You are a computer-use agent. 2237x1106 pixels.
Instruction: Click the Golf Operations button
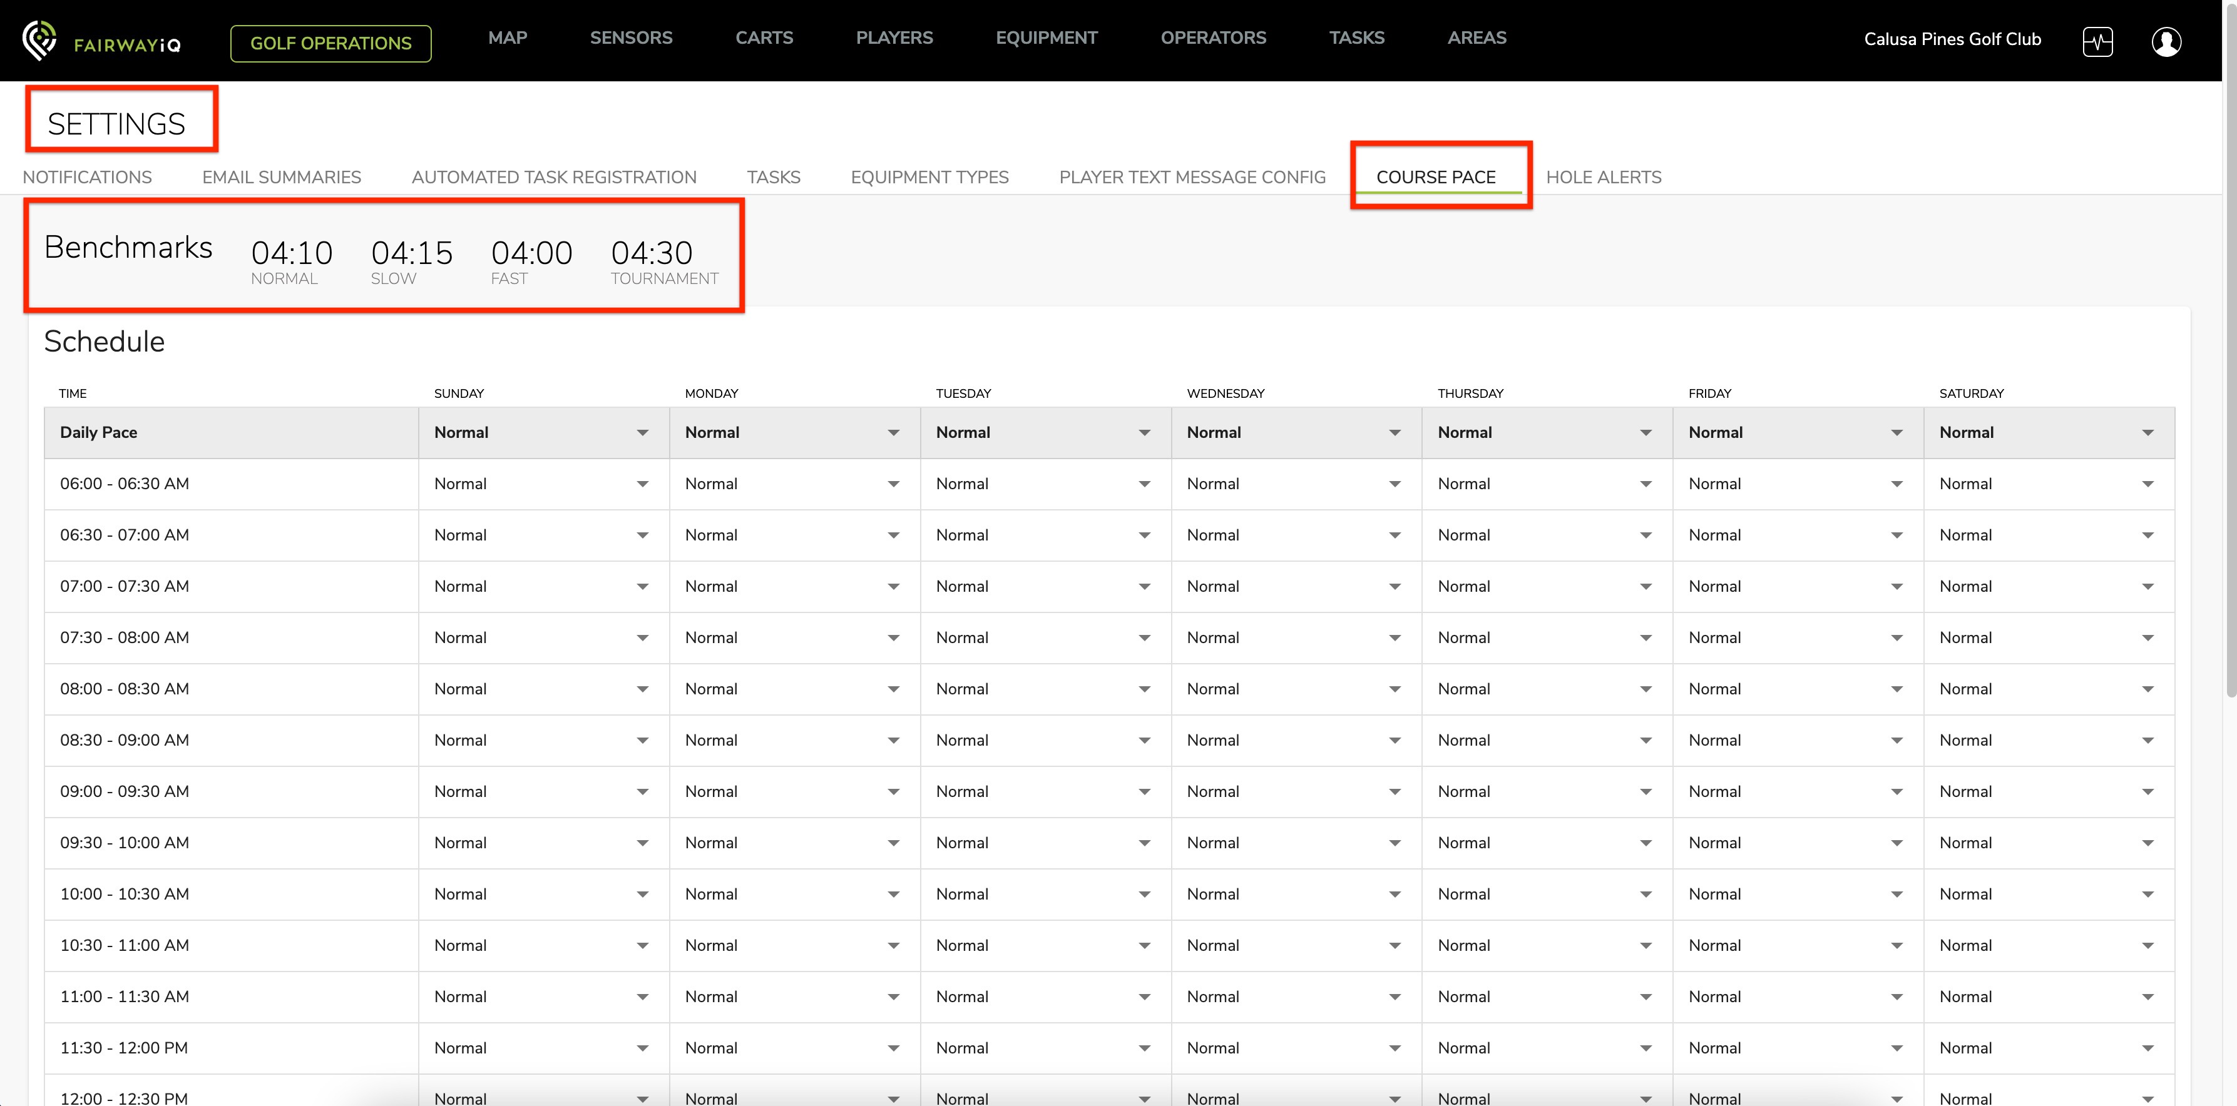click(331, 43)
